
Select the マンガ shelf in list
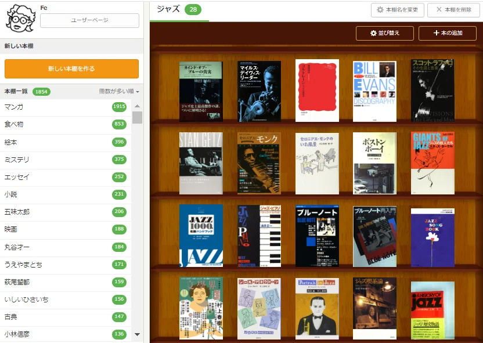click(66, 107)
